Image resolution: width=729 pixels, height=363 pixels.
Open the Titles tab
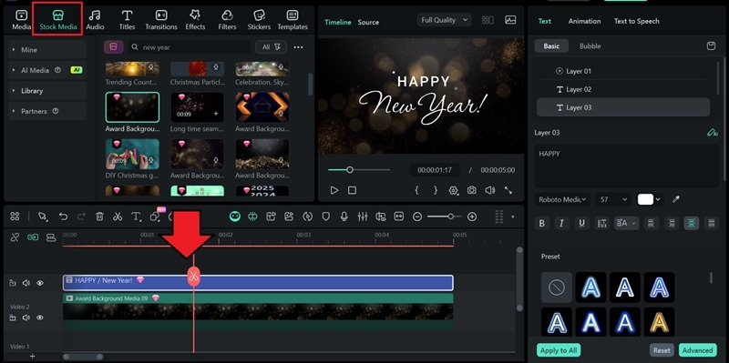pos(127,20)
